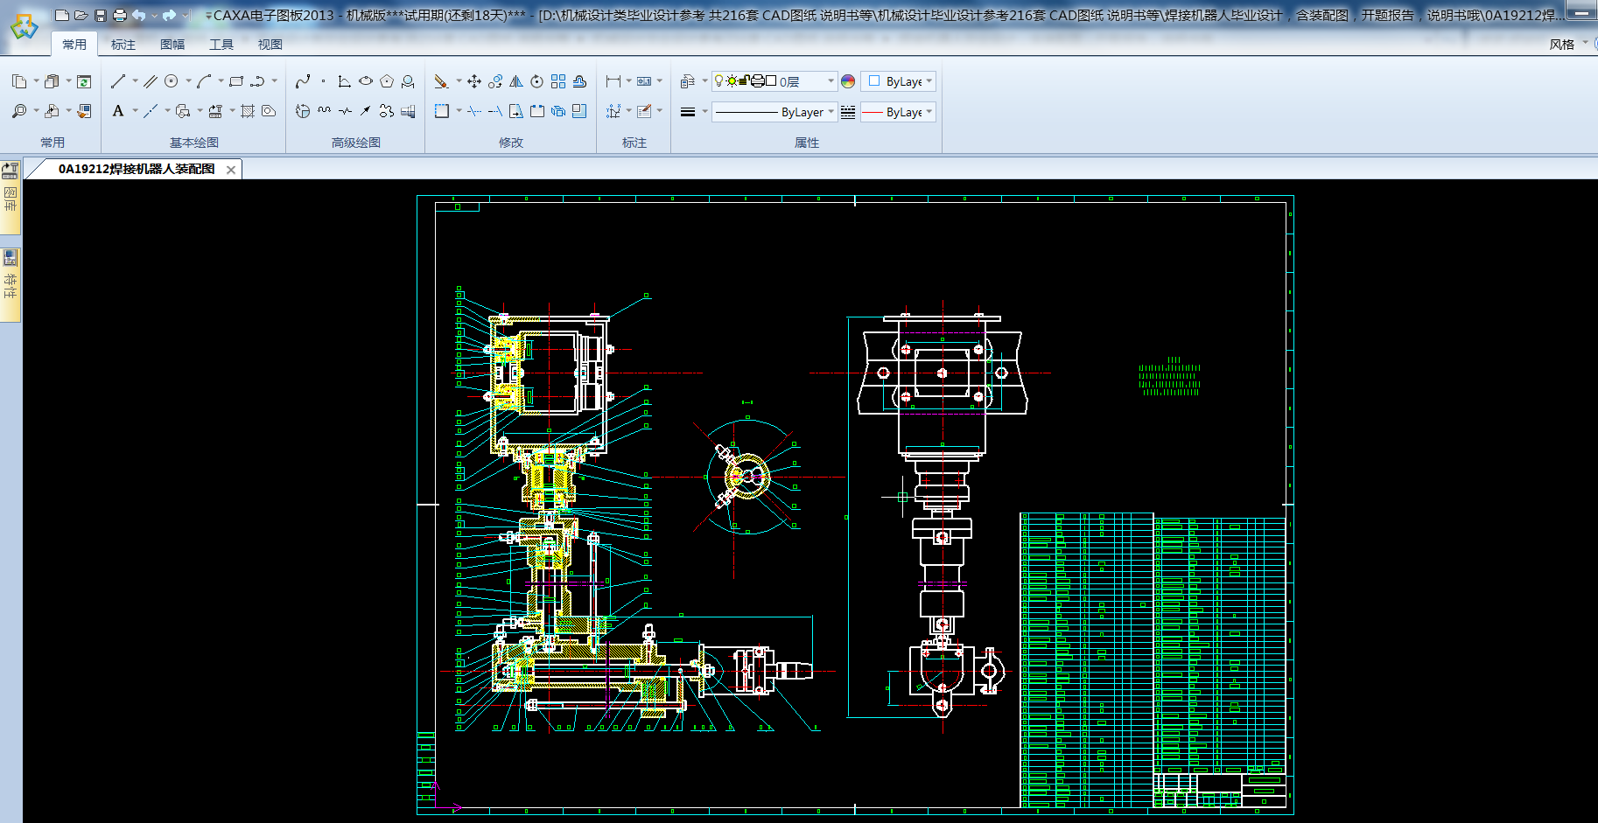Select the Rotate tool

tap(536, 81)
